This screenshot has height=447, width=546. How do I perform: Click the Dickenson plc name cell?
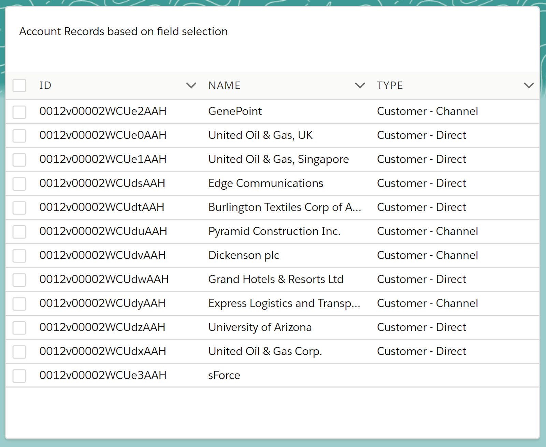244,255
